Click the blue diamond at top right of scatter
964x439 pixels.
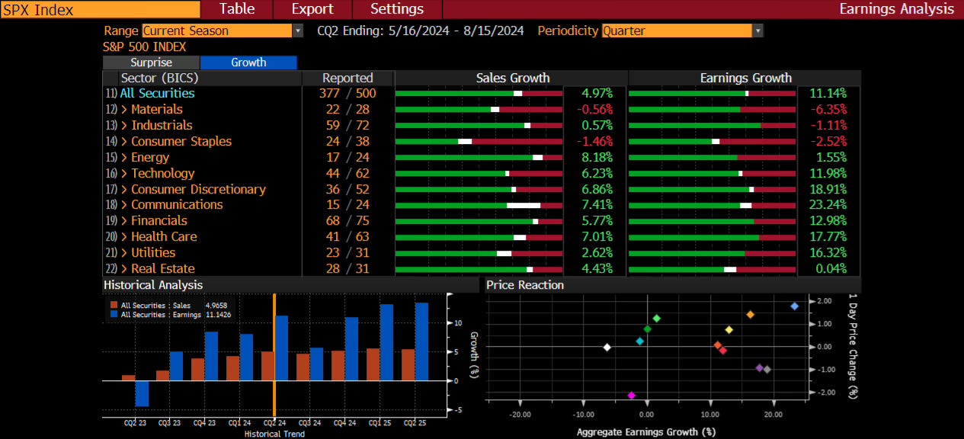coord(795,306)
